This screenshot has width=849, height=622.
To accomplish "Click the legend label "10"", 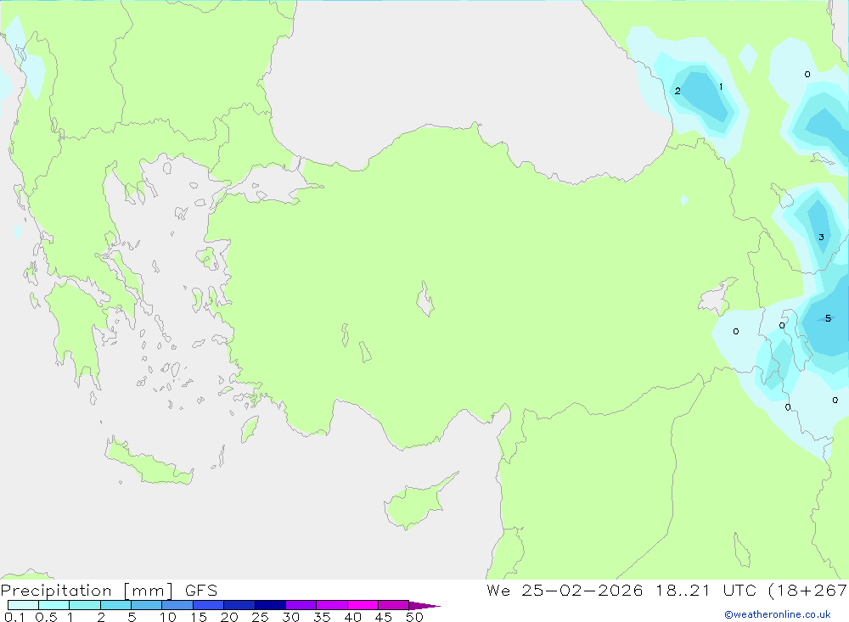I will 168,617.
